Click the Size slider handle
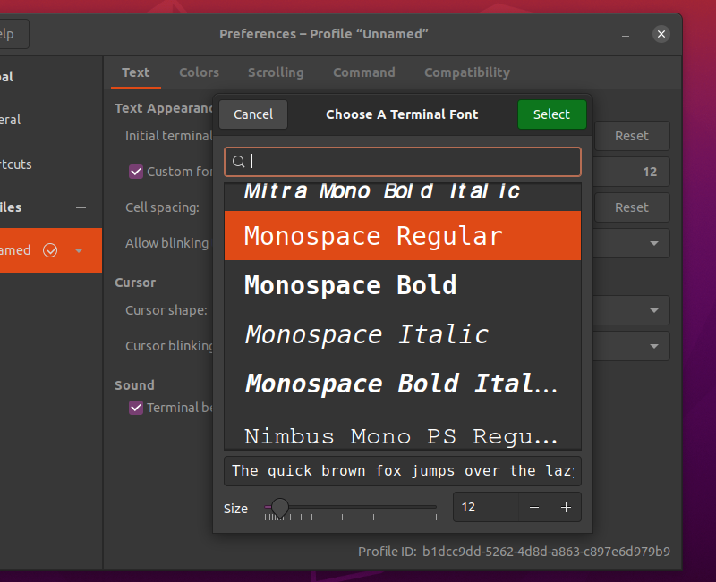716x582 pixels. pos(279,505)
